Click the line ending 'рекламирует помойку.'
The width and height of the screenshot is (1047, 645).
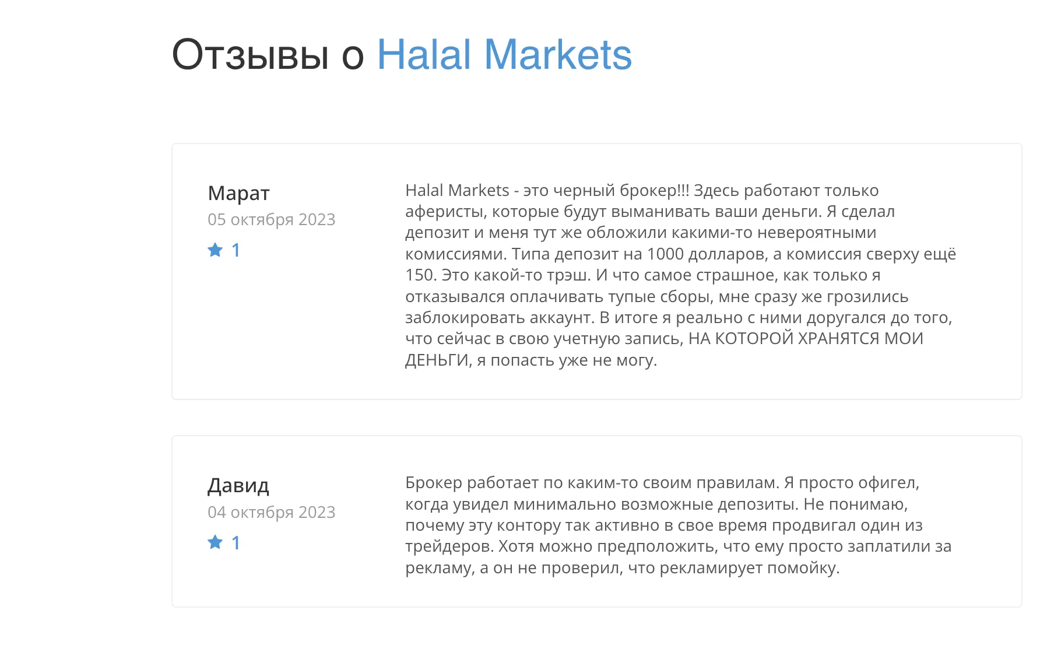pyautogui.click(x=623, y=567)
